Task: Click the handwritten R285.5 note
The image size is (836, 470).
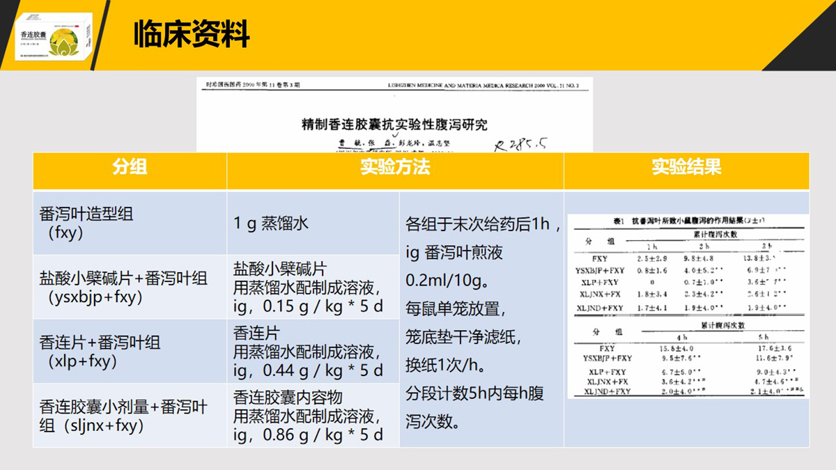Action: click(520, 143)
